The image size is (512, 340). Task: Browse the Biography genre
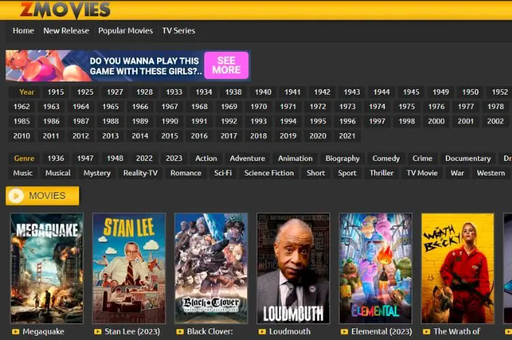coord(343,159)
